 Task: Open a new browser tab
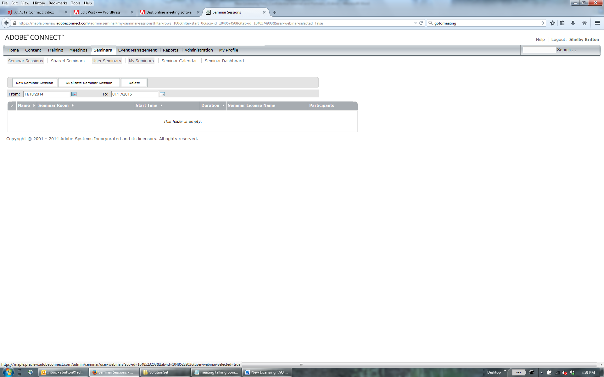(x=275, y=12)
